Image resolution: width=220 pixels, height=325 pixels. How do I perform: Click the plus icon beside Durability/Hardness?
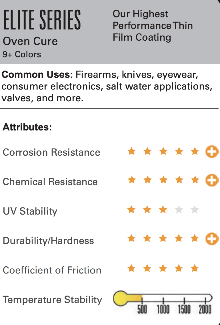(x=212, y=239)
